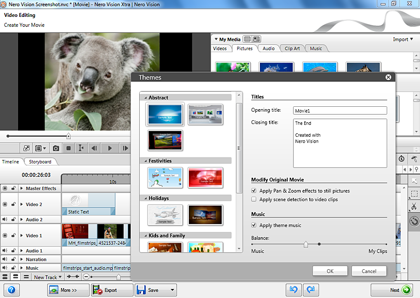Open the New Track dropdown

(x=47, y=277)
